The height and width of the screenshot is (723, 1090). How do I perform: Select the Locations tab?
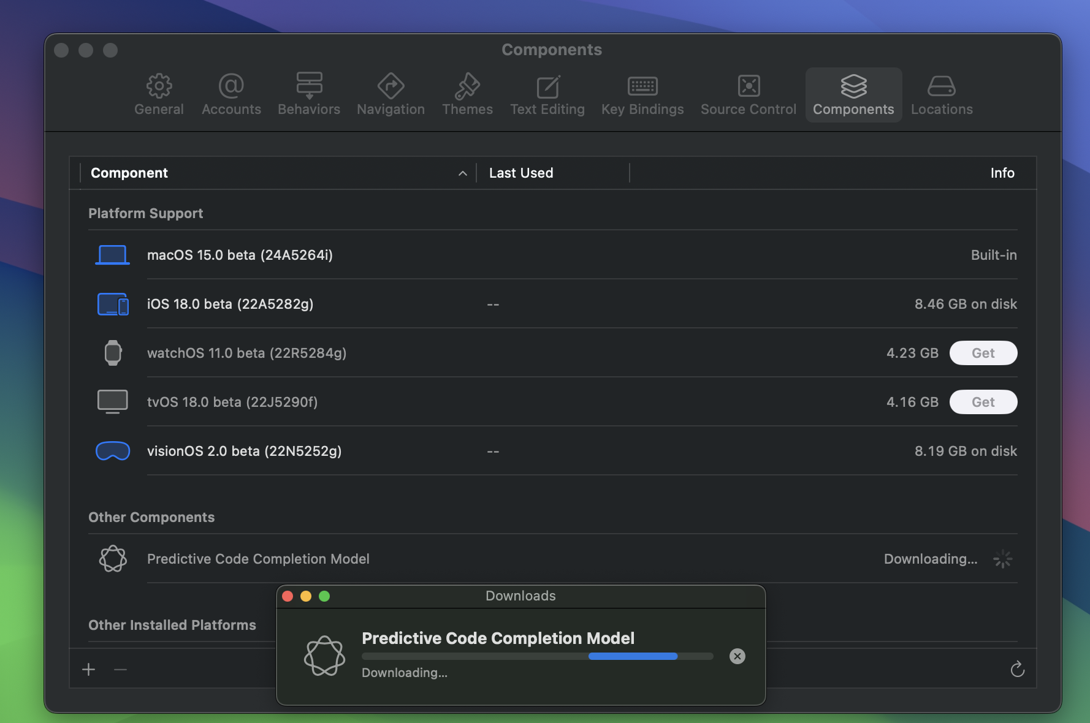(941, 95)
